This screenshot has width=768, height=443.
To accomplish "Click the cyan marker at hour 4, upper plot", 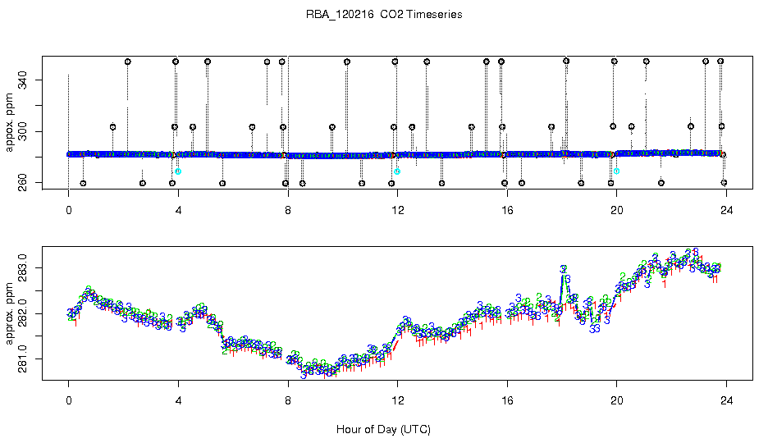I will pyautogui.click(x=178, y=171).
